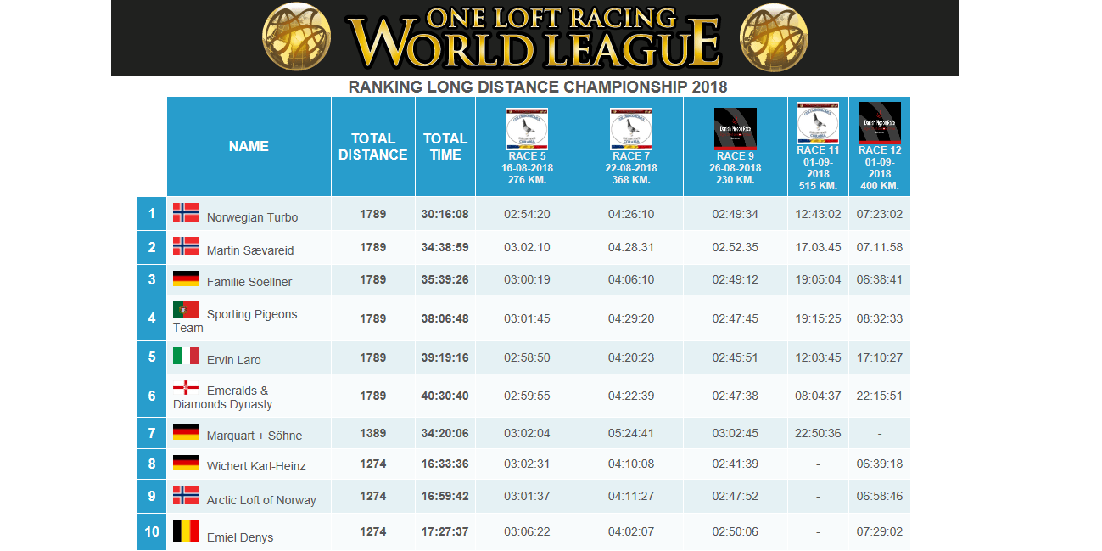Click the Arctic Loft of Norway name
The height and width of the screenshot is (551, 1102).
(x=261, y=500)
